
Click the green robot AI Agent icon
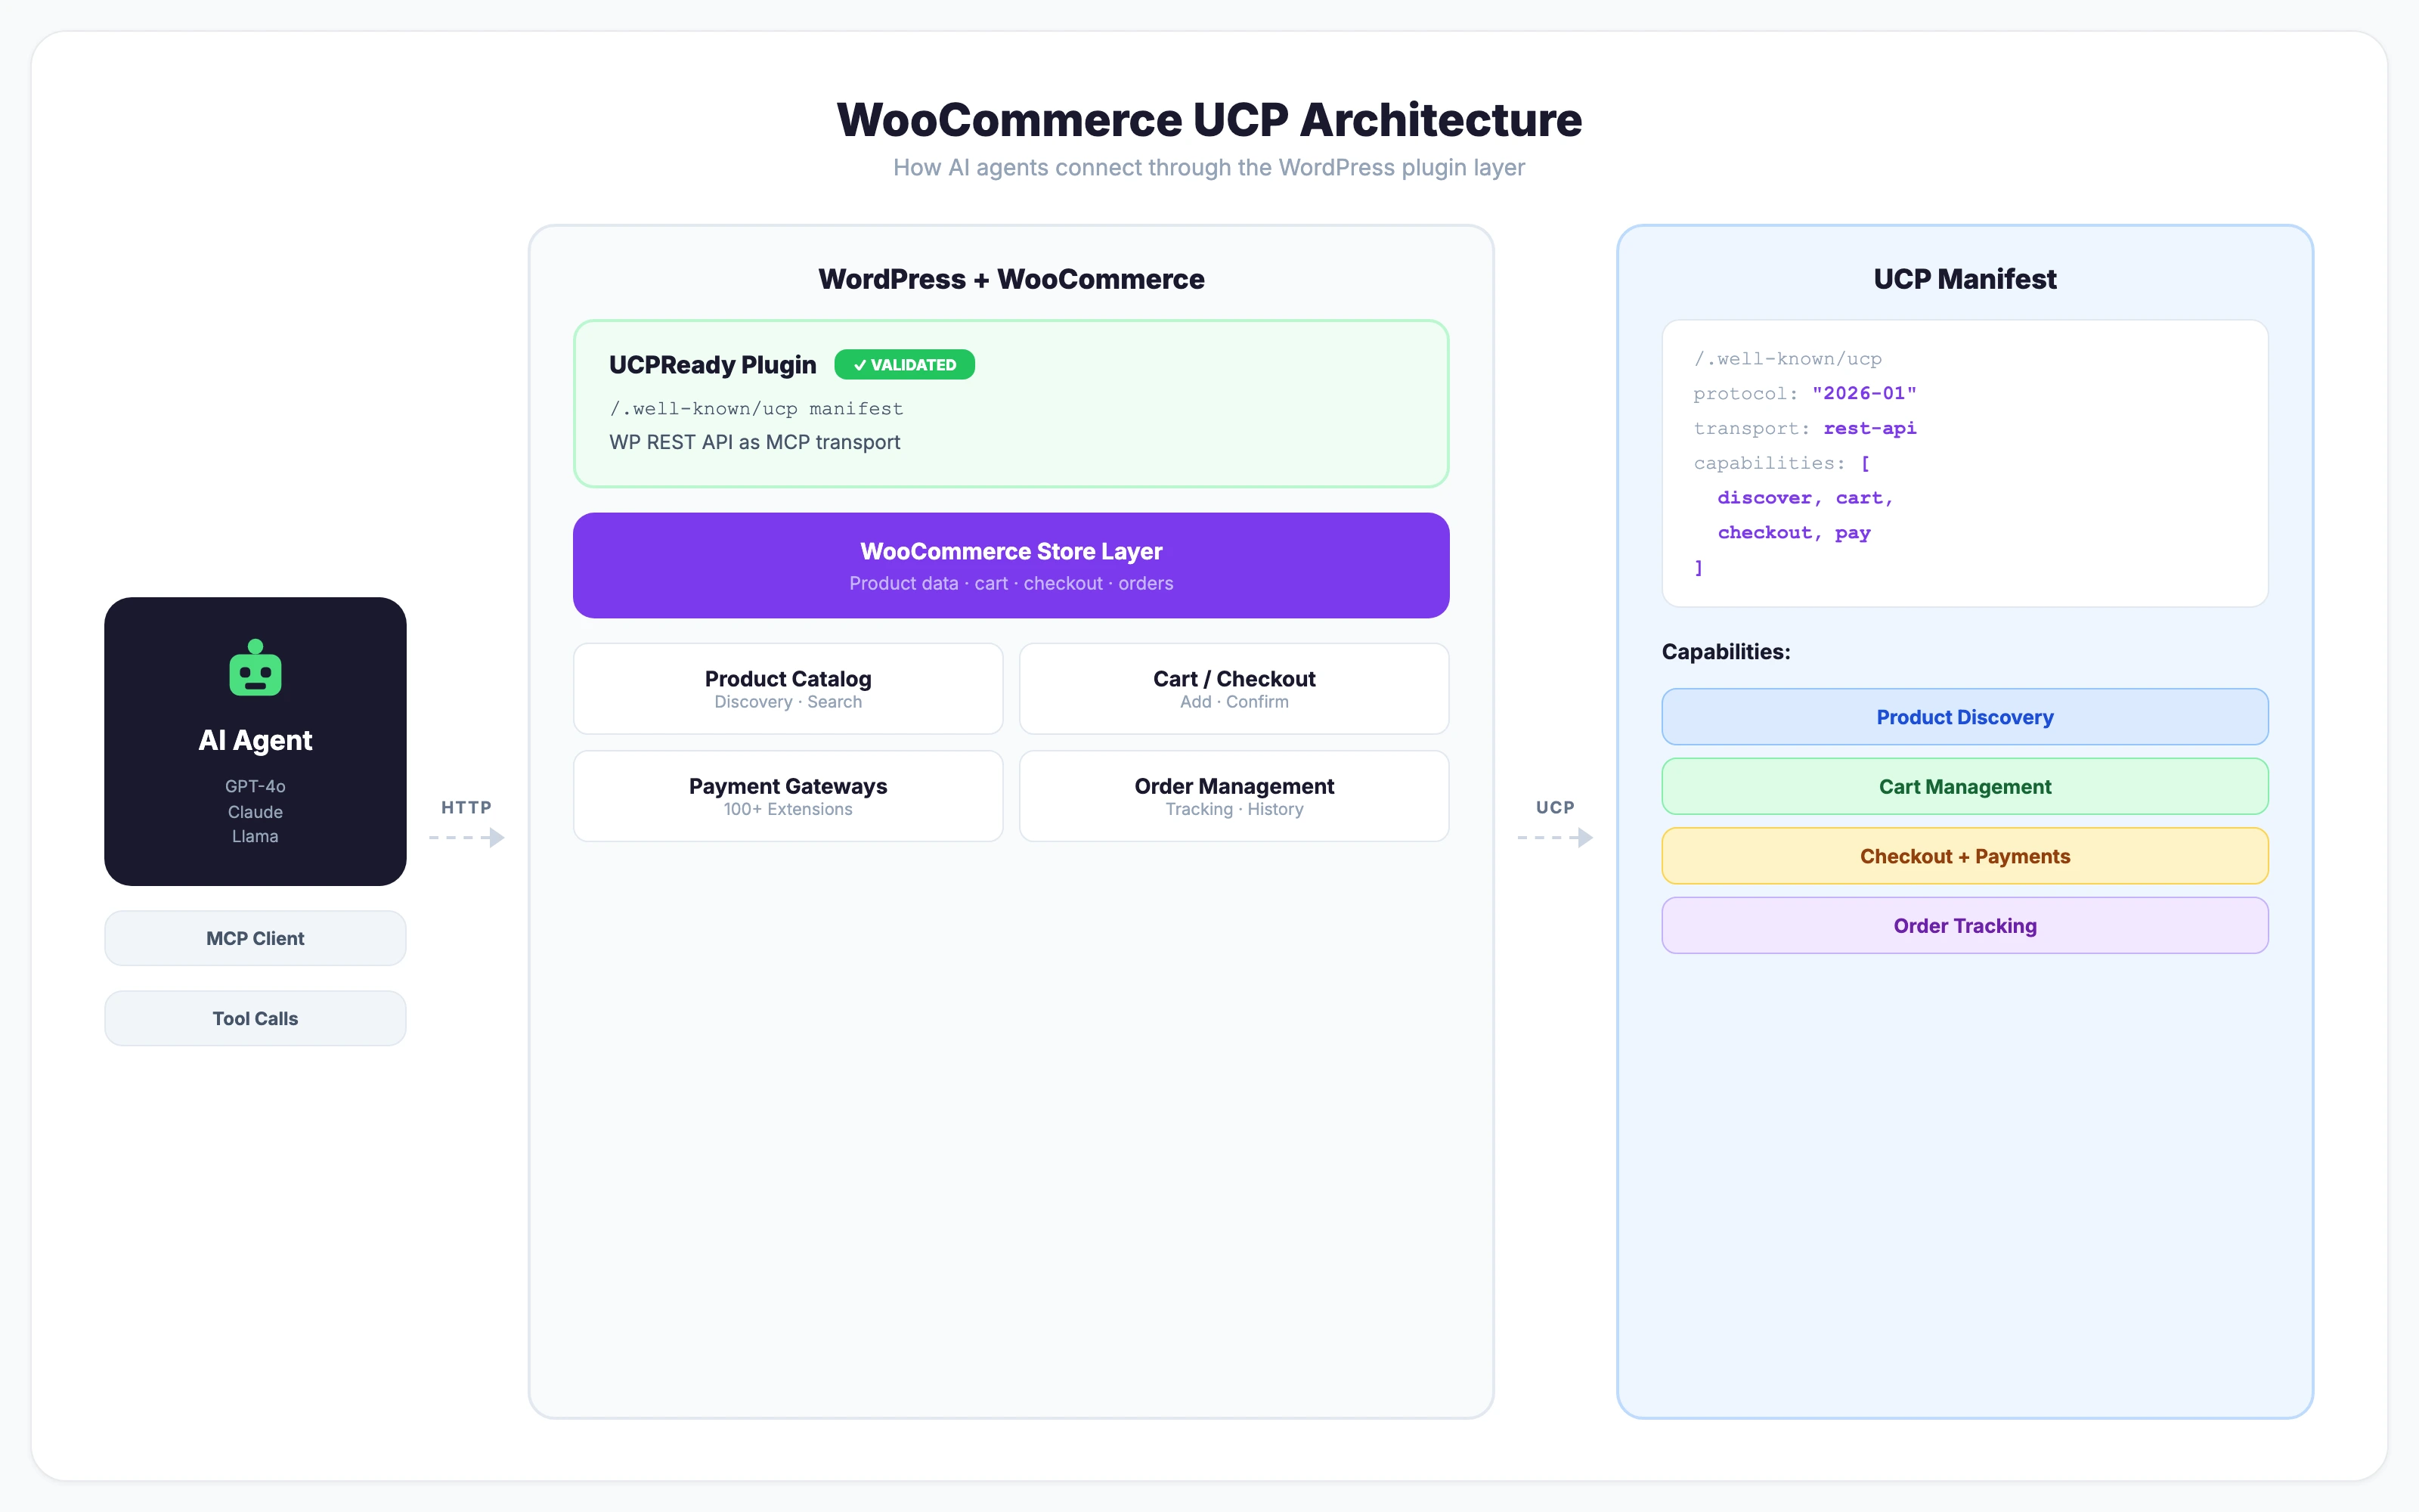click(x=255, y=667)
